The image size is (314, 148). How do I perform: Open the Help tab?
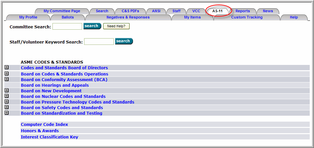coord(294,17)
